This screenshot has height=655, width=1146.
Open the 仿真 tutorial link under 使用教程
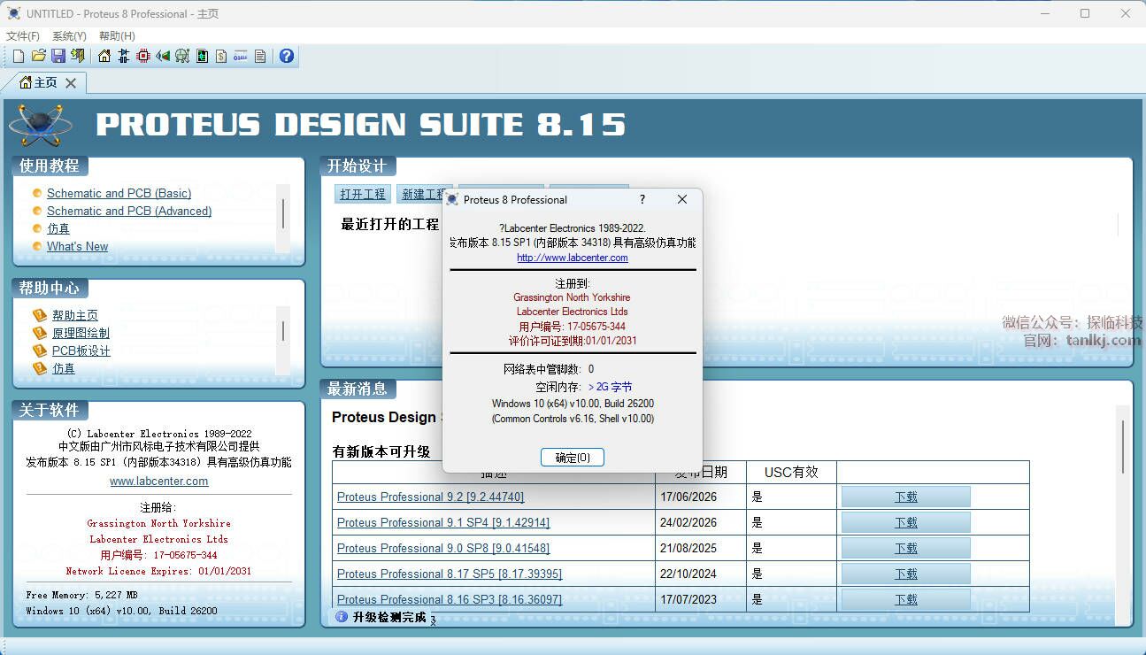pos(58,228)
